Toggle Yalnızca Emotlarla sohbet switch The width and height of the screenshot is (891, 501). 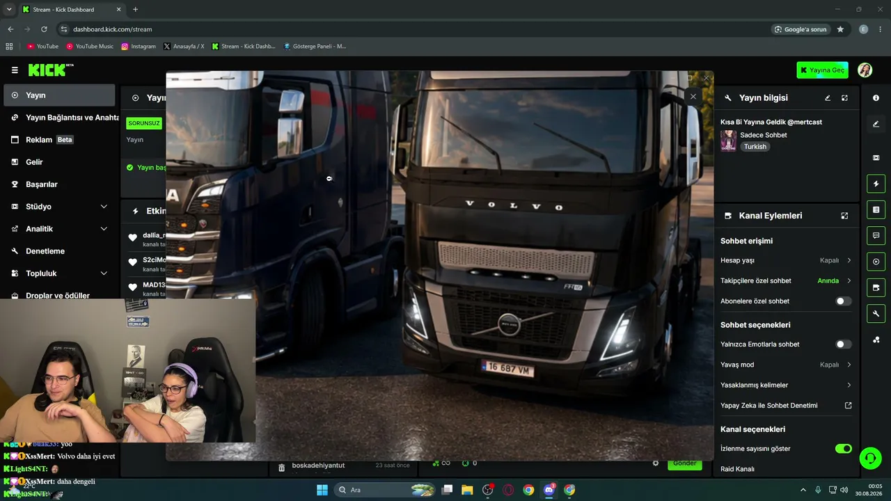click(843, 344)
